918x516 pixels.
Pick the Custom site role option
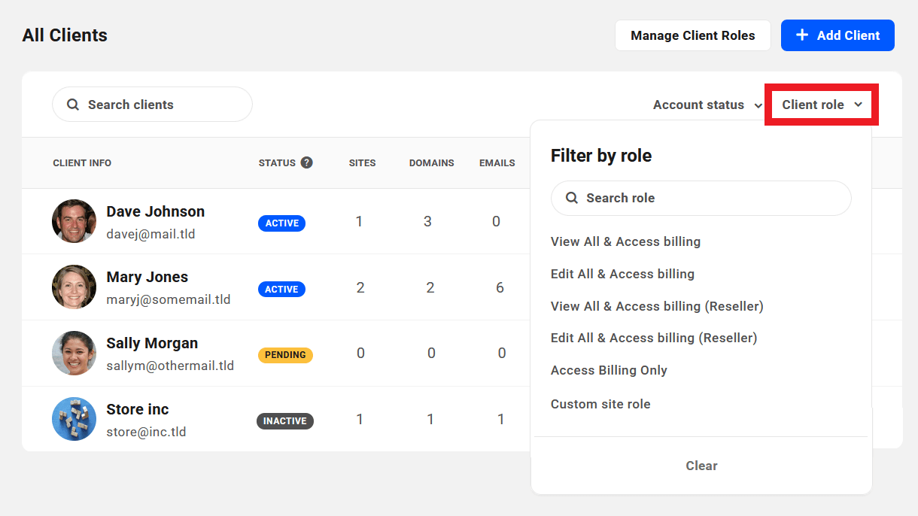click(600, 404)
